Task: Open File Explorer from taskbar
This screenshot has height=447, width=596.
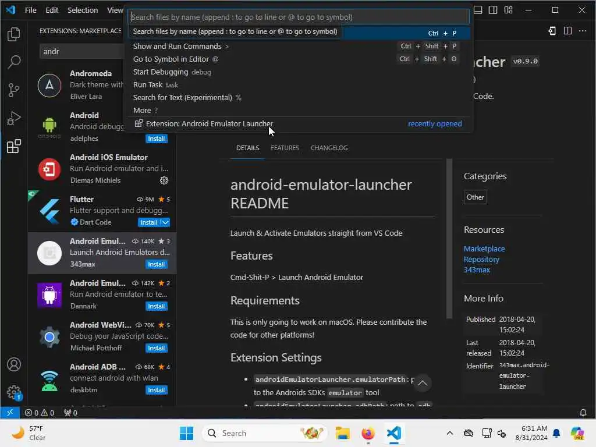Action: tap(342, 433)
